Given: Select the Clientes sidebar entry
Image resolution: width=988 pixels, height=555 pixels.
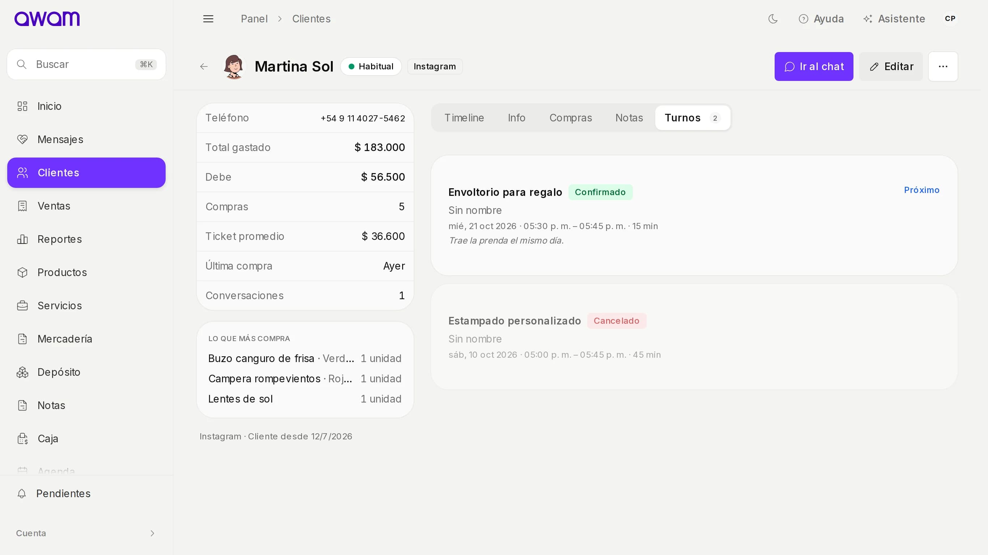Looking at the screenshot, I should 86,173.
